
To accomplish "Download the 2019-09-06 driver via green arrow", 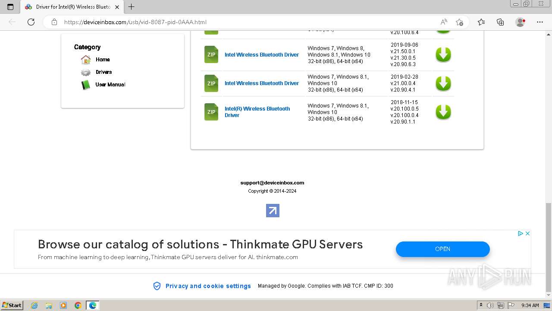I will (x=443, y=55).
